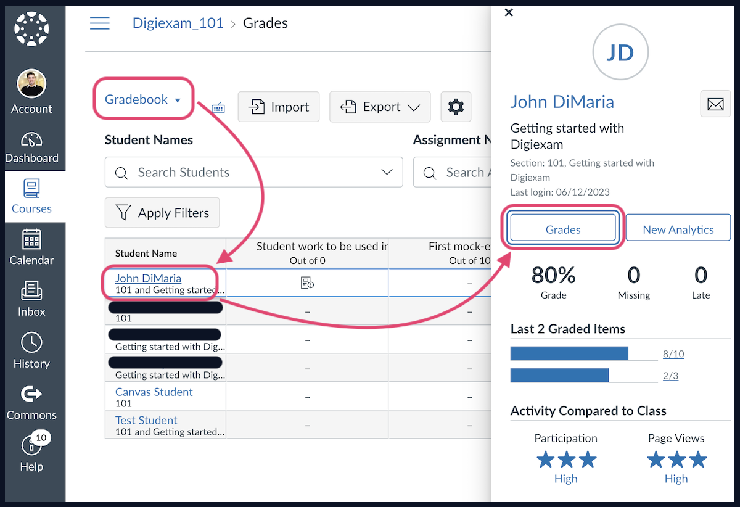Image resolution: width=740 pixels, height=507 pixels.
Task: Open Digiexam_101 breadcrumb link
Action: (179, 23)
